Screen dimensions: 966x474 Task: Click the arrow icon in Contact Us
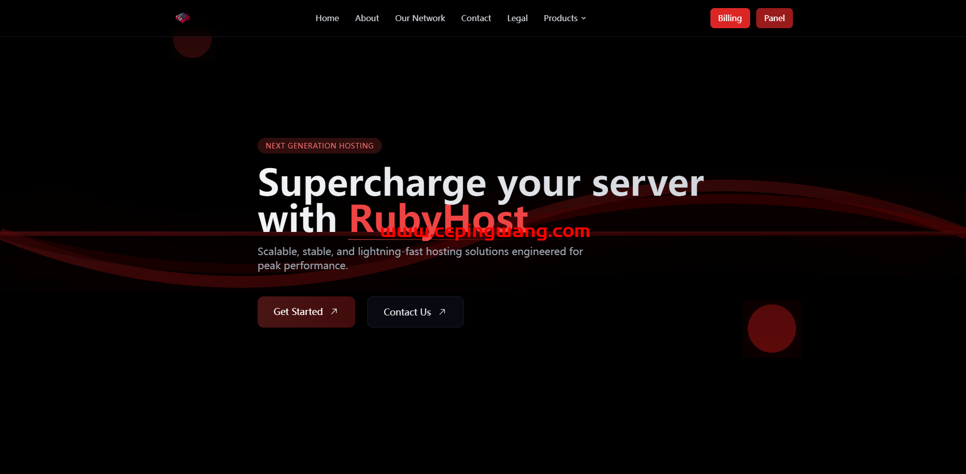(x=442, y=312)
